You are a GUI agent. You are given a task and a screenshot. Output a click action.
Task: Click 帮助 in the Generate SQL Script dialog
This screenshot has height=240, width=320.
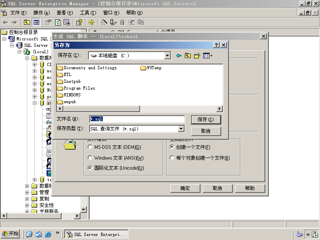click(250, 188)
